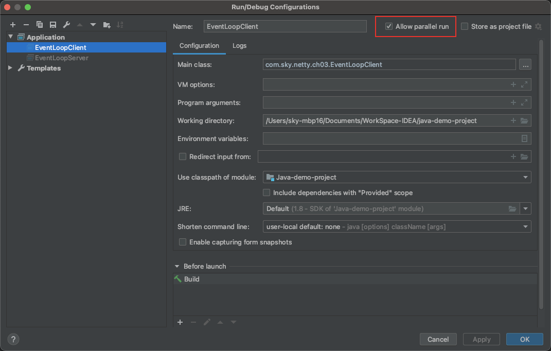Expand the VM options field editor
The image size is (551, 351).
(524, 84)
